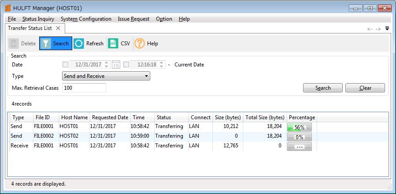The height and width of the screenshot is (194, 396).
Task: Click the Search funnel toolbar button
Action: (x=56, y=44)
